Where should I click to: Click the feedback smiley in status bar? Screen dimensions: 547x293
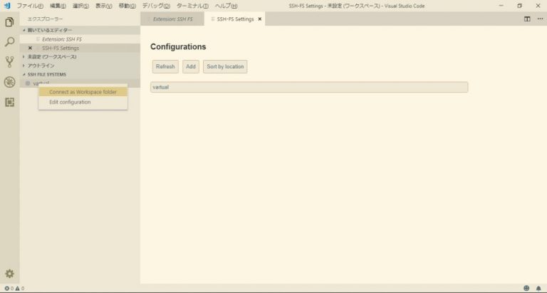click(x=526, y=288)
